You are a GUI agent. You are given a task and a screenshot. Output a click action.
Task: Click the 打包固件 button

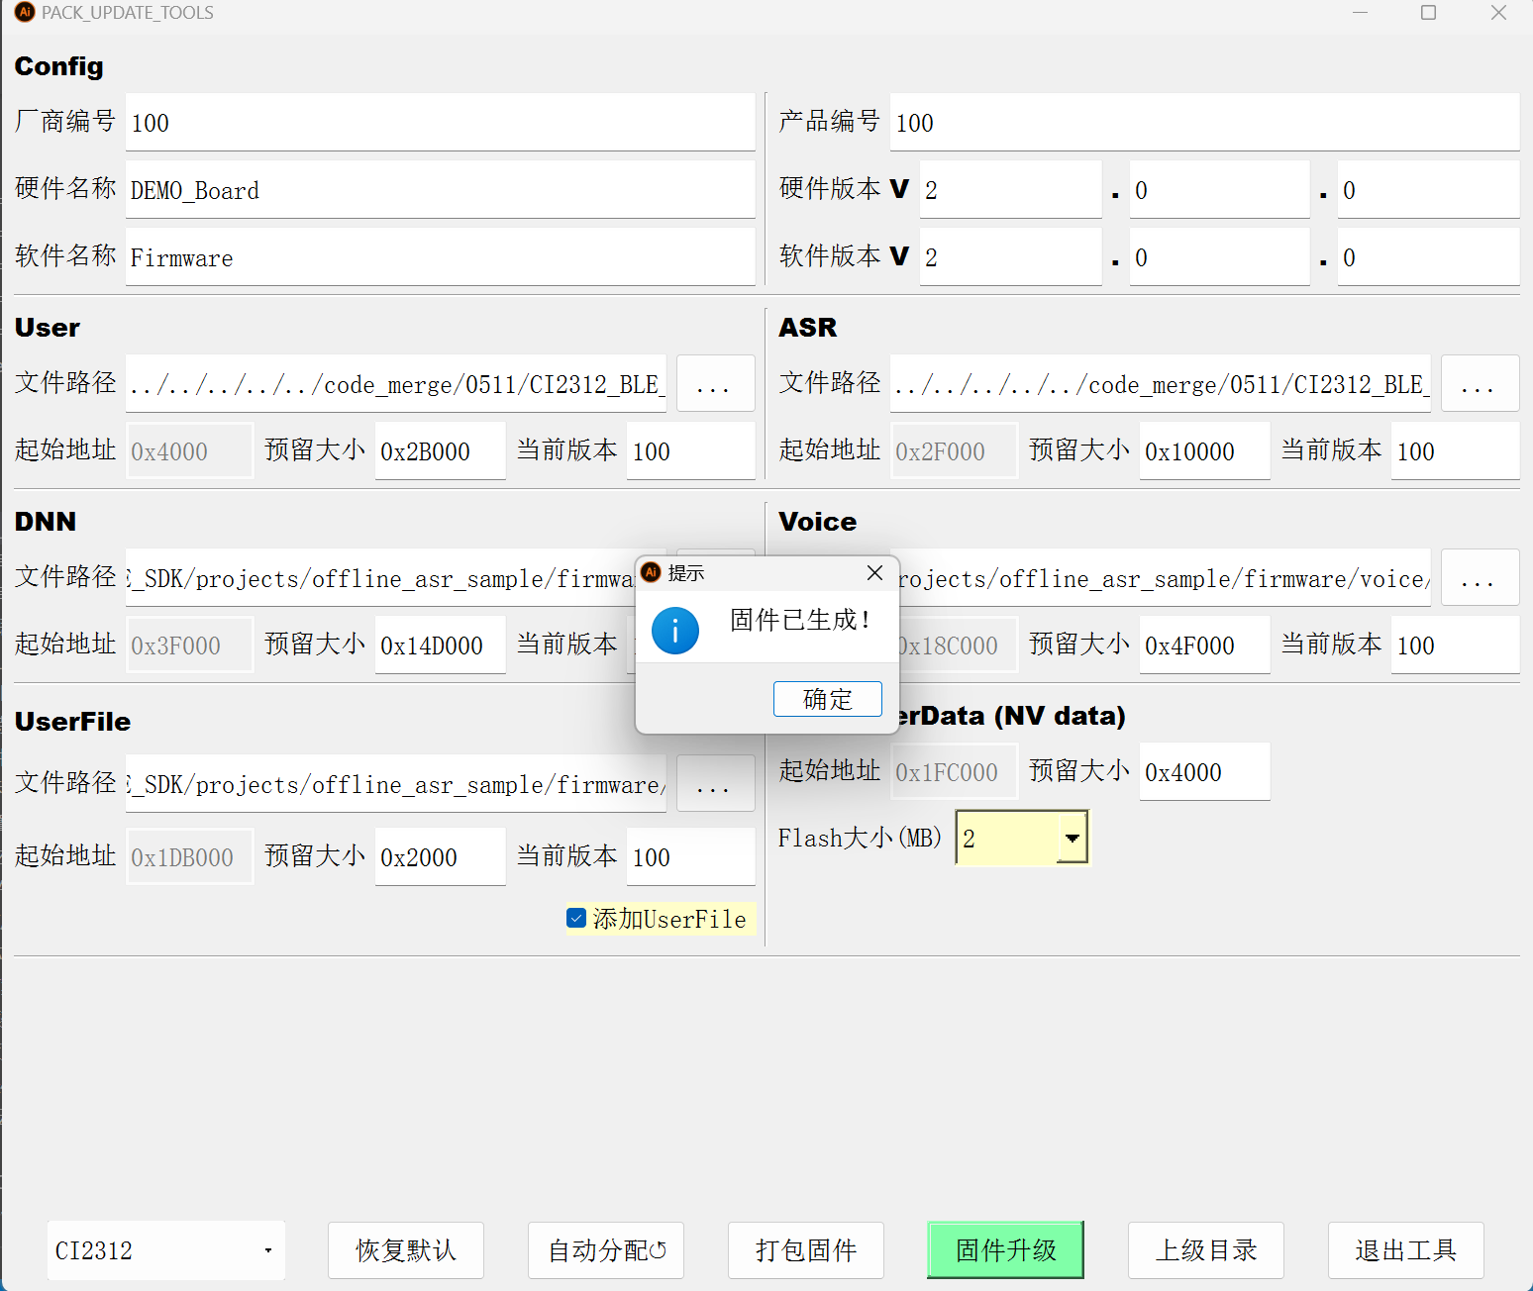(806, 1250)
